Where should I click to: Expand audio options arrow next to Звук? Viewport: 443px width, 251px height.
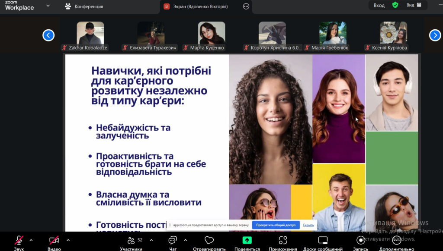pyautogui.click(x=31, y=240)
